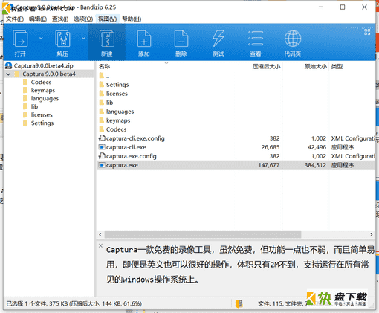
Task: Select captura-cli.exe file row
Action: 236,147
